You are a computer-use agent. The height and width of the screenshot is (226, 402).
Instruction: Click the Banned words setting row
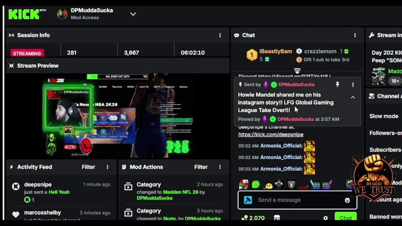coord(385,217)
